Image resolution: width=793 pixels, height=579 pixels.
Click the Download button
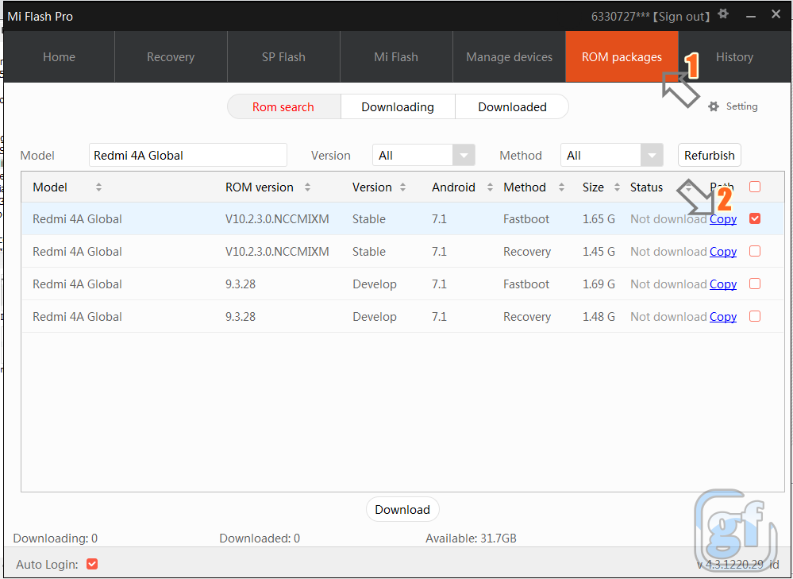click(402, 510)
